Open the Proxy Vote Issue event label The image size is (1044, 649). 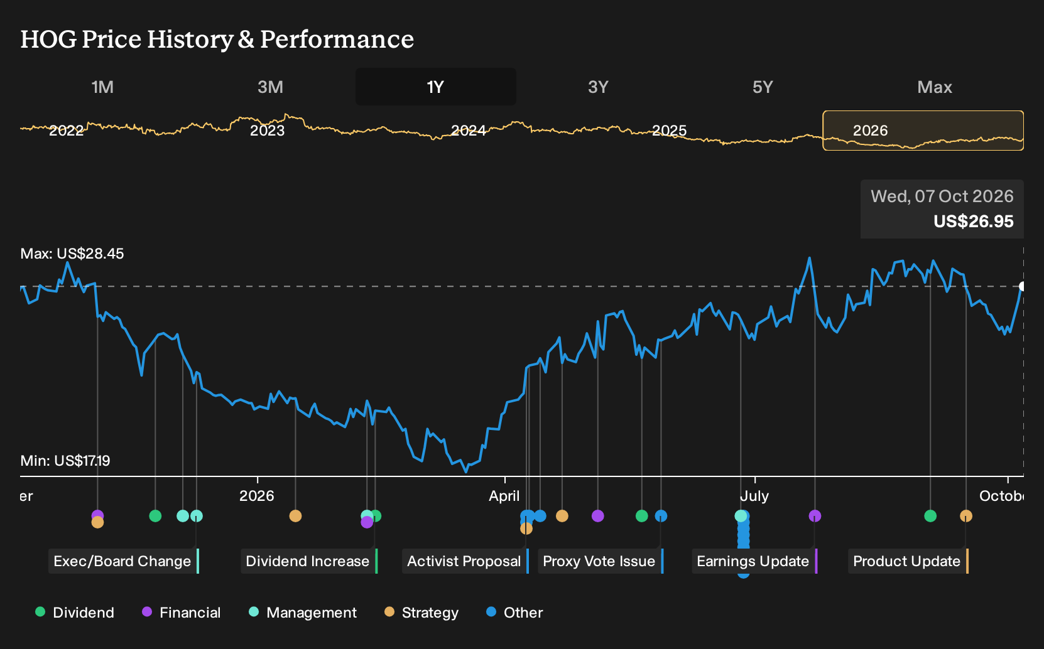[x=601, y=561]
